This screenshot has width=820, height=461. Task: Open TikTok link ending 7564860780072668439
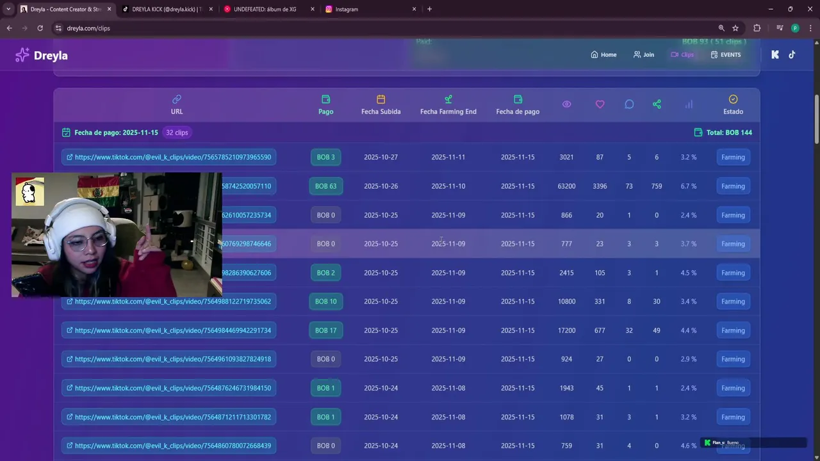169,446
